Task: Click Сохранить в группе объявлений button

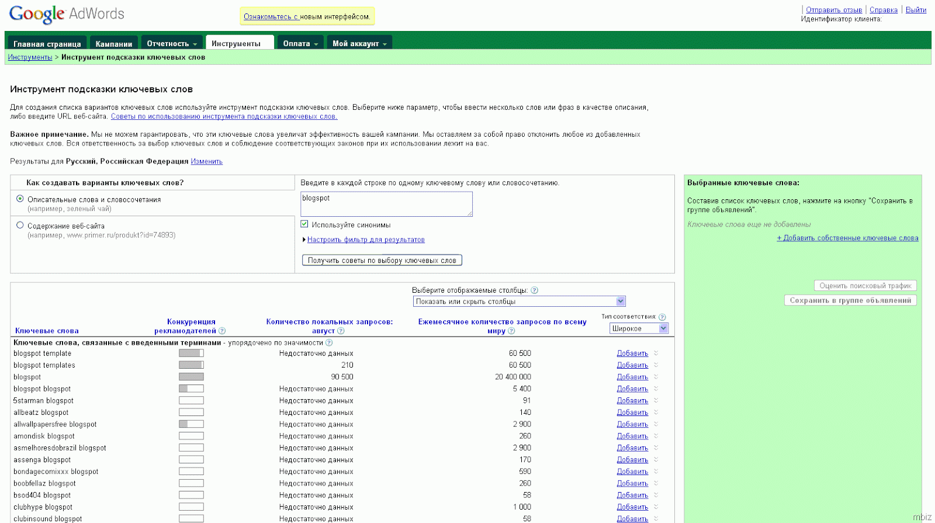Action: pyautogui.click(x=850, y=300)
